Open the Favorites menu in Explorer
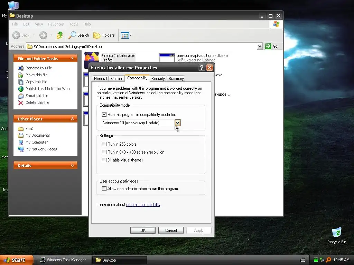Image resolution: width=354 pixels, height=265 pixels. point(56,24)
